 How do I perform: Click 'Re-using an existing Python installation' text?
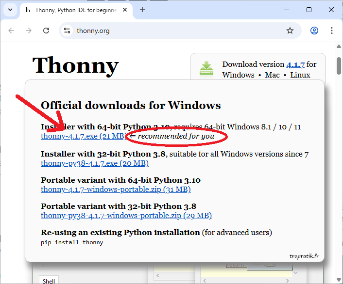coord(120,233)
